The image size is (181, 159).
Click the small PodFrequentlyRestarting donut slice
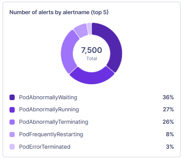click(81, 30)
